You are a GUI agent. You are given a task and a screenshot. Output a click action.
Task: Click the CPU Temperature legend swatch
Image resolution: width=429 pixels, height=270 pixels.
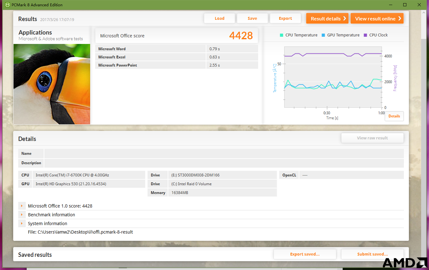281,35
